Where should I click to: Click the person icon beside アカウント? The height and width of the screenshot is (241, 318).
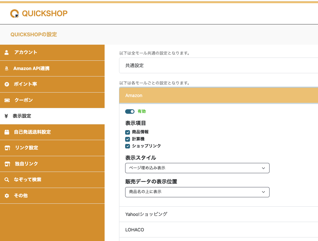pos(7,52)
